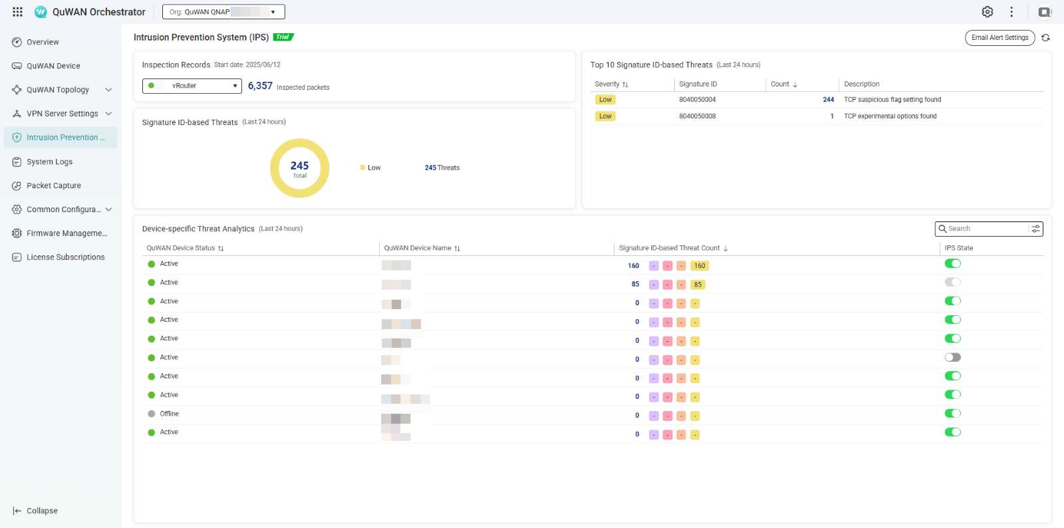Open Firmware Management page
This screenshot has height=528, width=1064.
(66, 233)
